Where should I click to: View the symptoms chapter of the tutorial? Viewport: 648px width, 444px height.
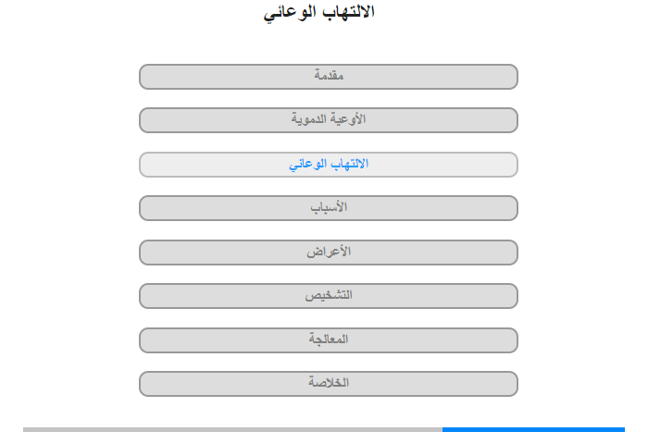pyautogui.click(x=329, y=253)
